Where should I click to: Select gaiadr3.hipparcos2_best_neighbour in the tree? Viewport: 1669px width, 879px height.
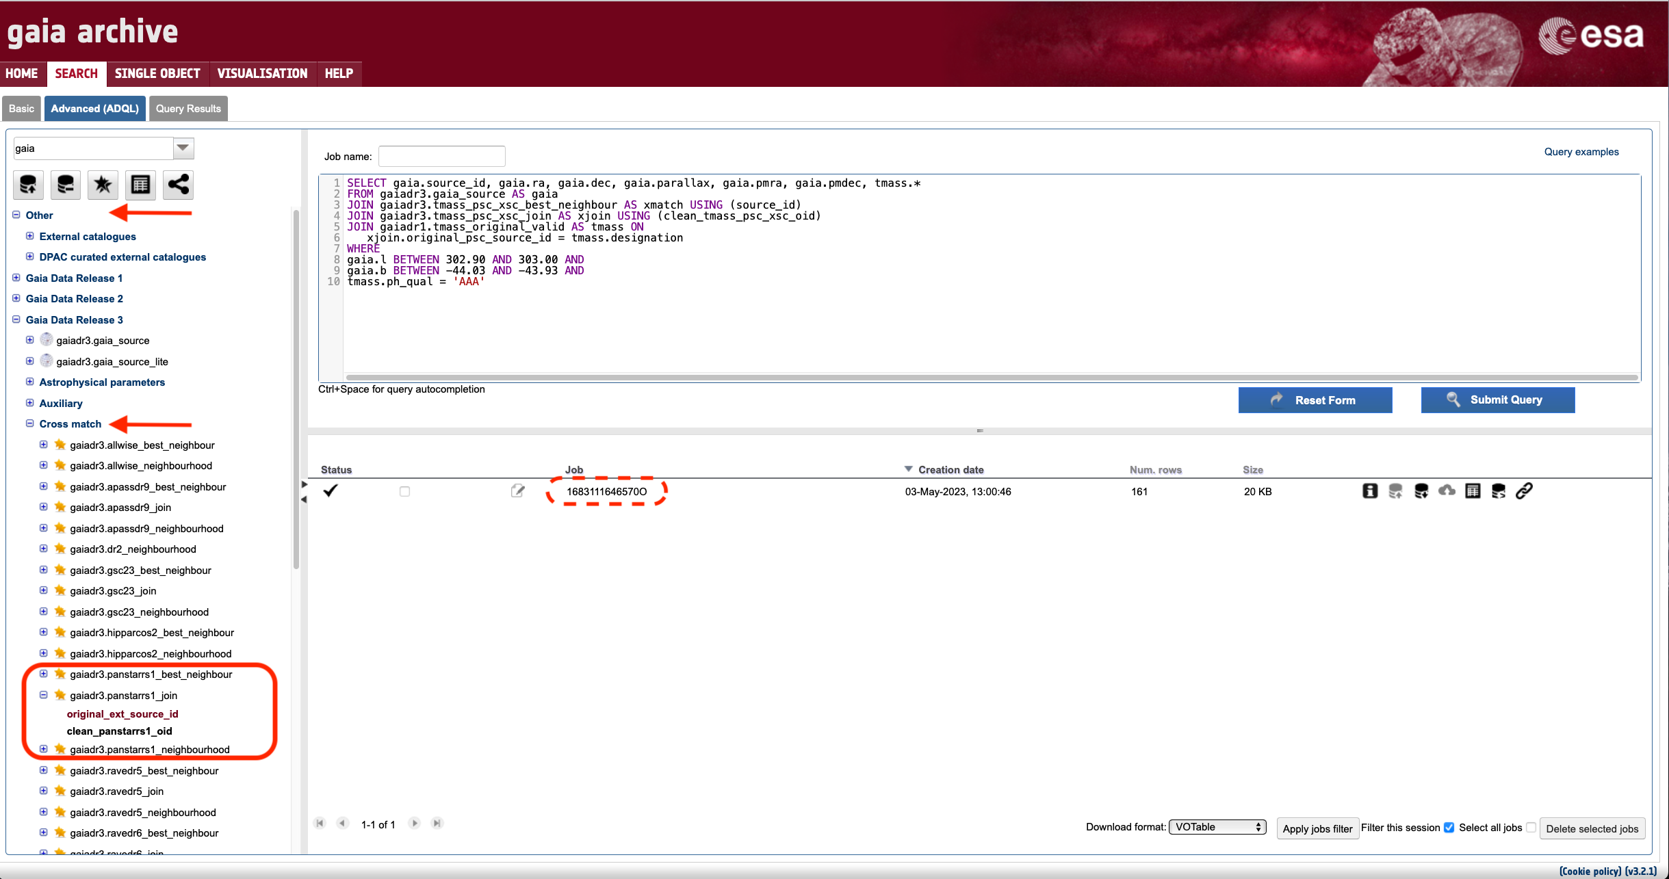point(152,632)
